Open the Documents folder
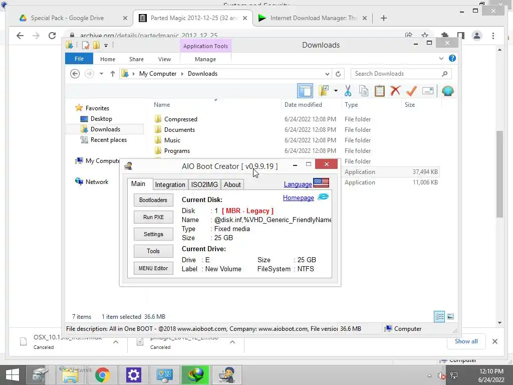 point(179,130)
